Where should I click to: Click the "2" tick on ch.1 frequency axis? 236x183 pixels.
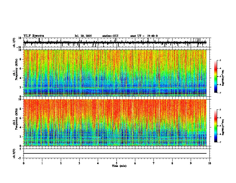[x=21, y=87]
